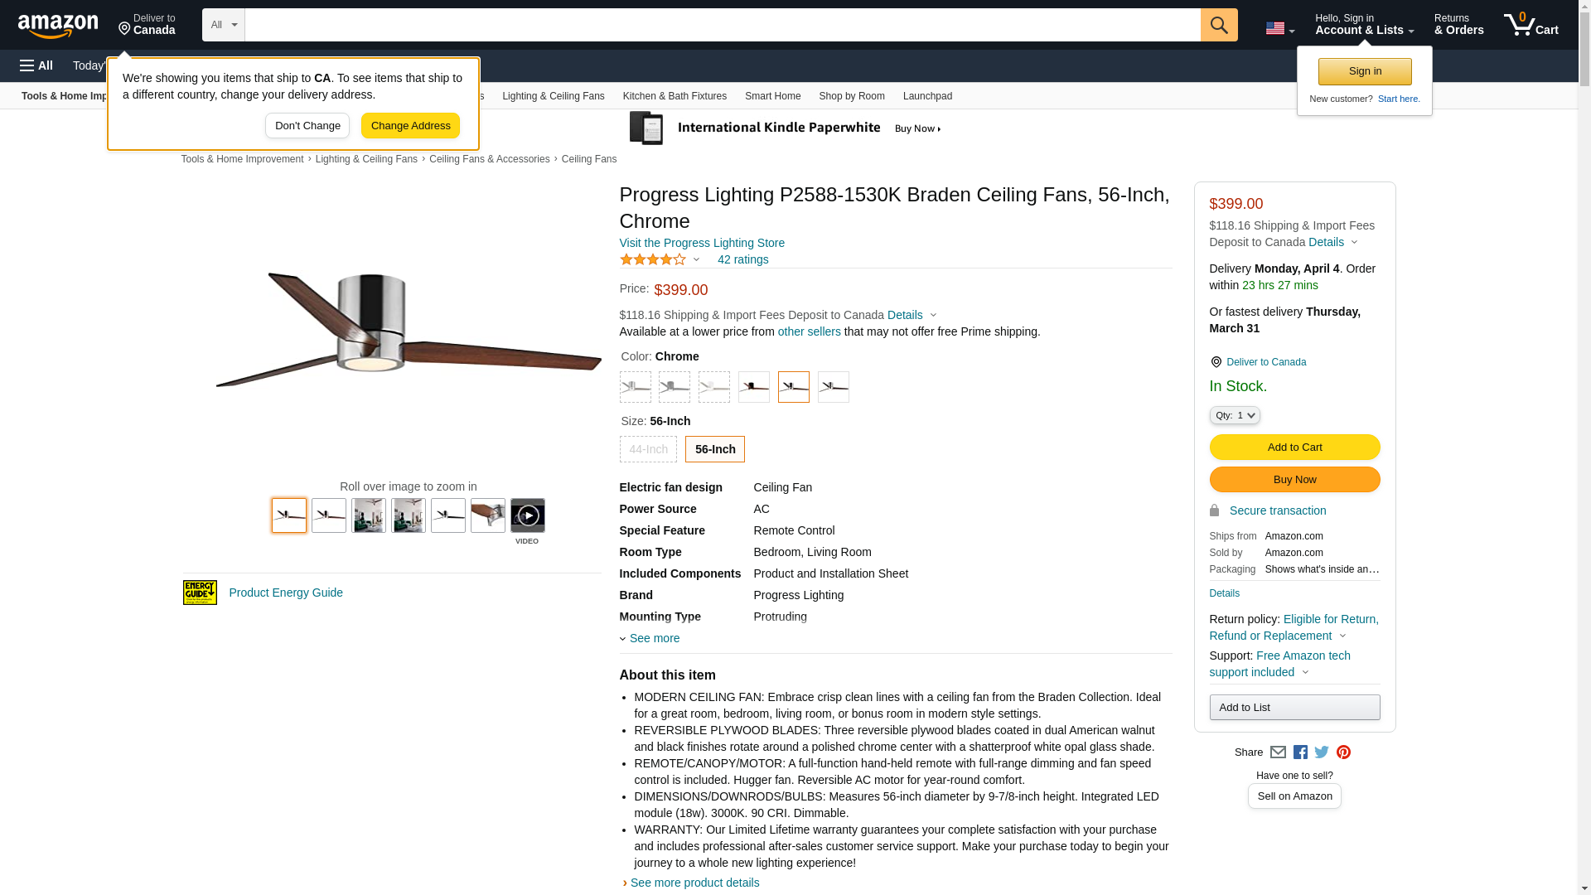Open the Qty quantity dropdown
This screenshot has height=895, width=1591.
coord(1234,415)
